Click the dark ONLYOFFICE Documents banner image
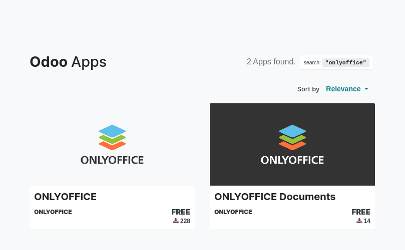This screenshot has height=250, width=405. pyautogui.click(x=292, y=144)
